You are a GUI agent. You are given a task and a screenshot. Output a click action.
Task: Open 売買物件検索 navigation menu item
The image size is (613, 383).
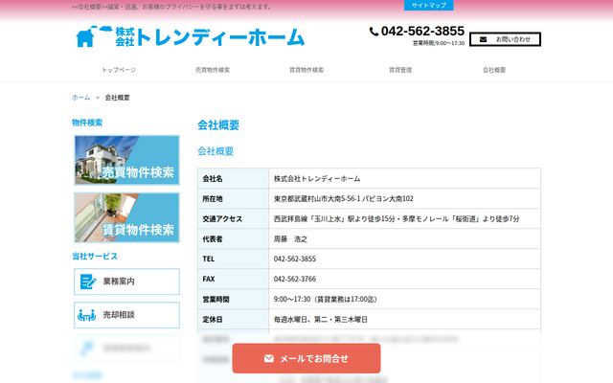tap(213, 70)
